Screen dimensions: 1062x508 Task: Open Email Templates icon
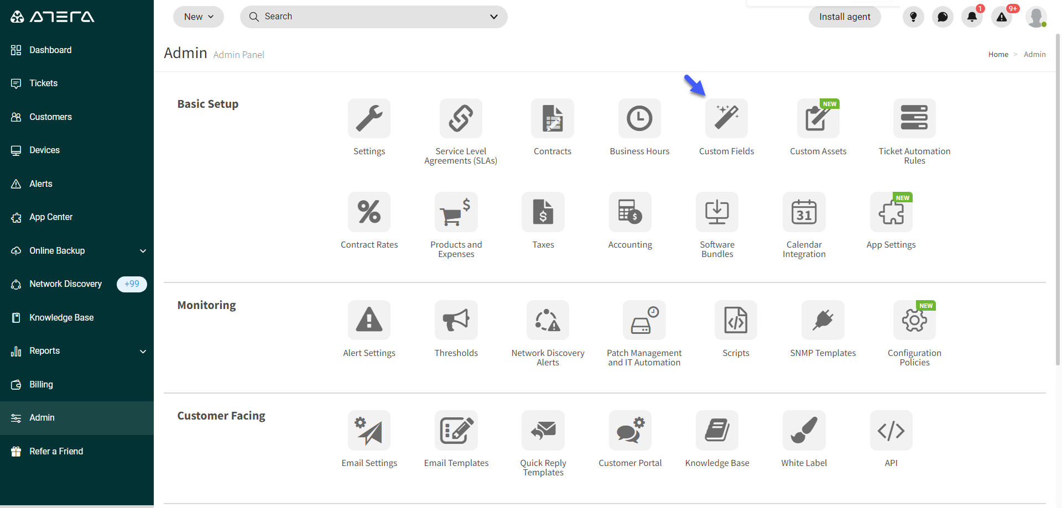(x=456, y=430)
